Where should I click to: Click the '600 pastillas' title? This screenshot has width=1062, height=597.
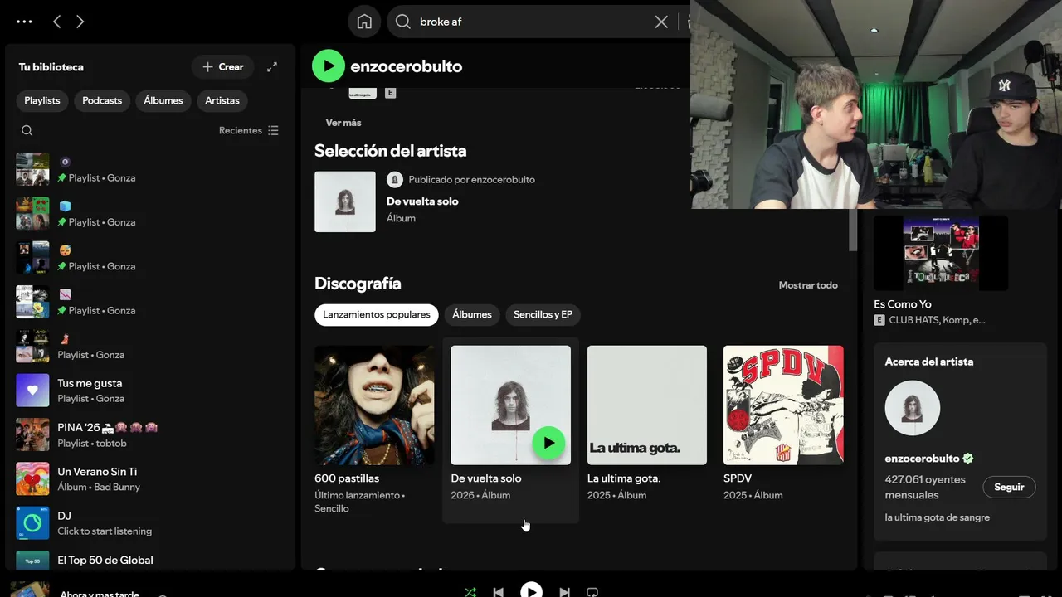pos(347,478)
